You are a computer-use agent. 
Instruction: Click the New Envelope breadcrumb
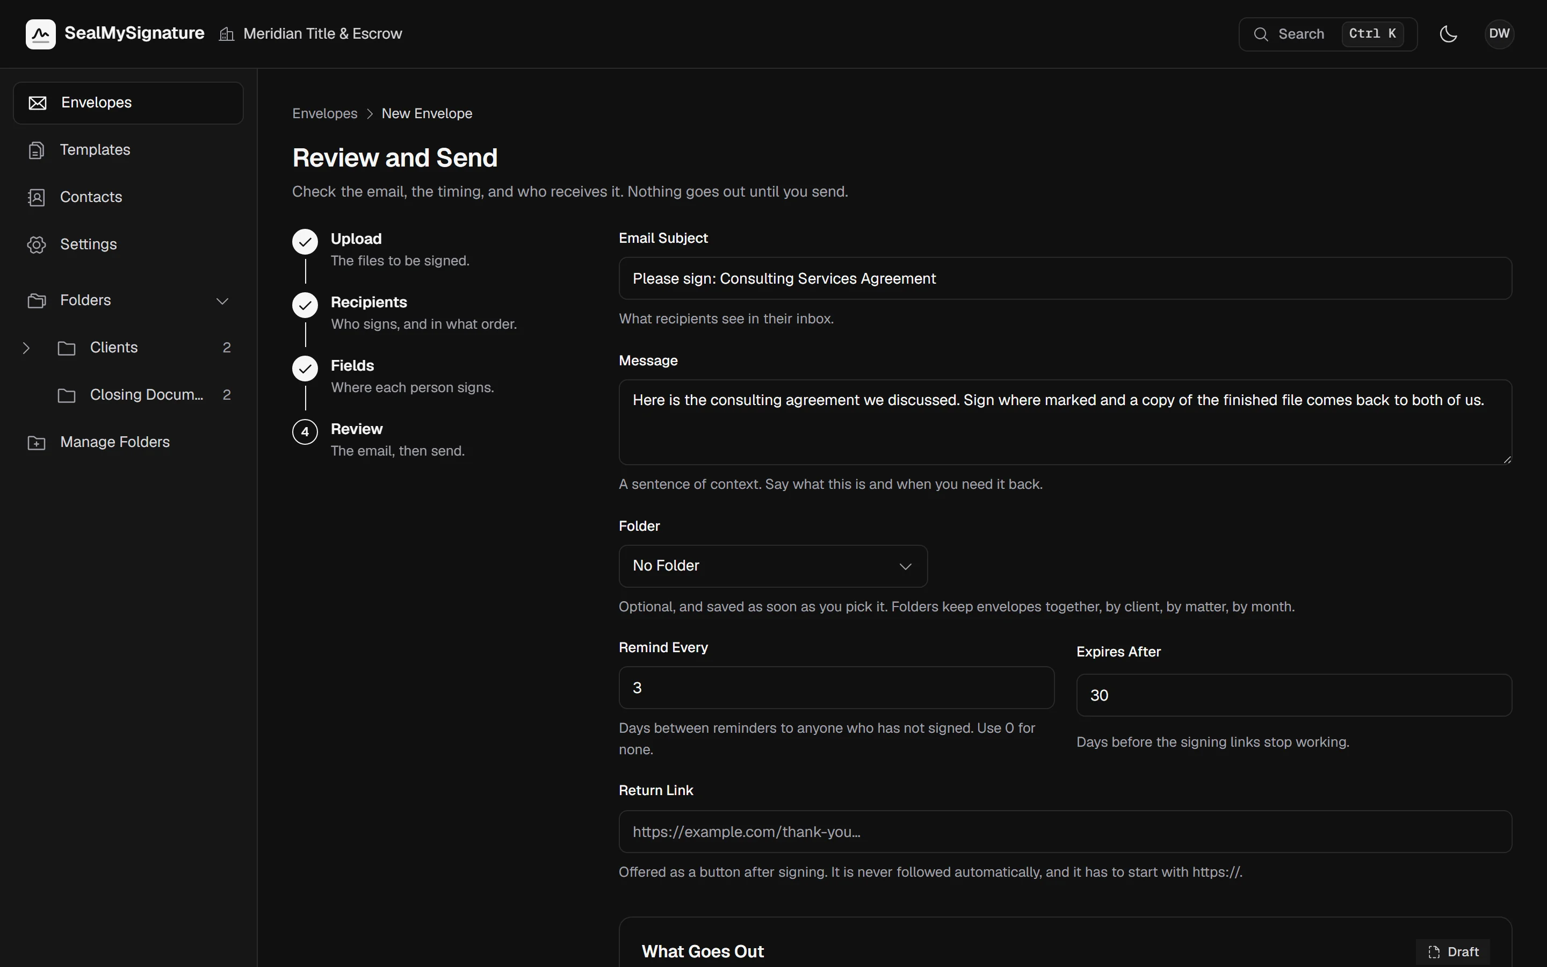coord(427,114)
